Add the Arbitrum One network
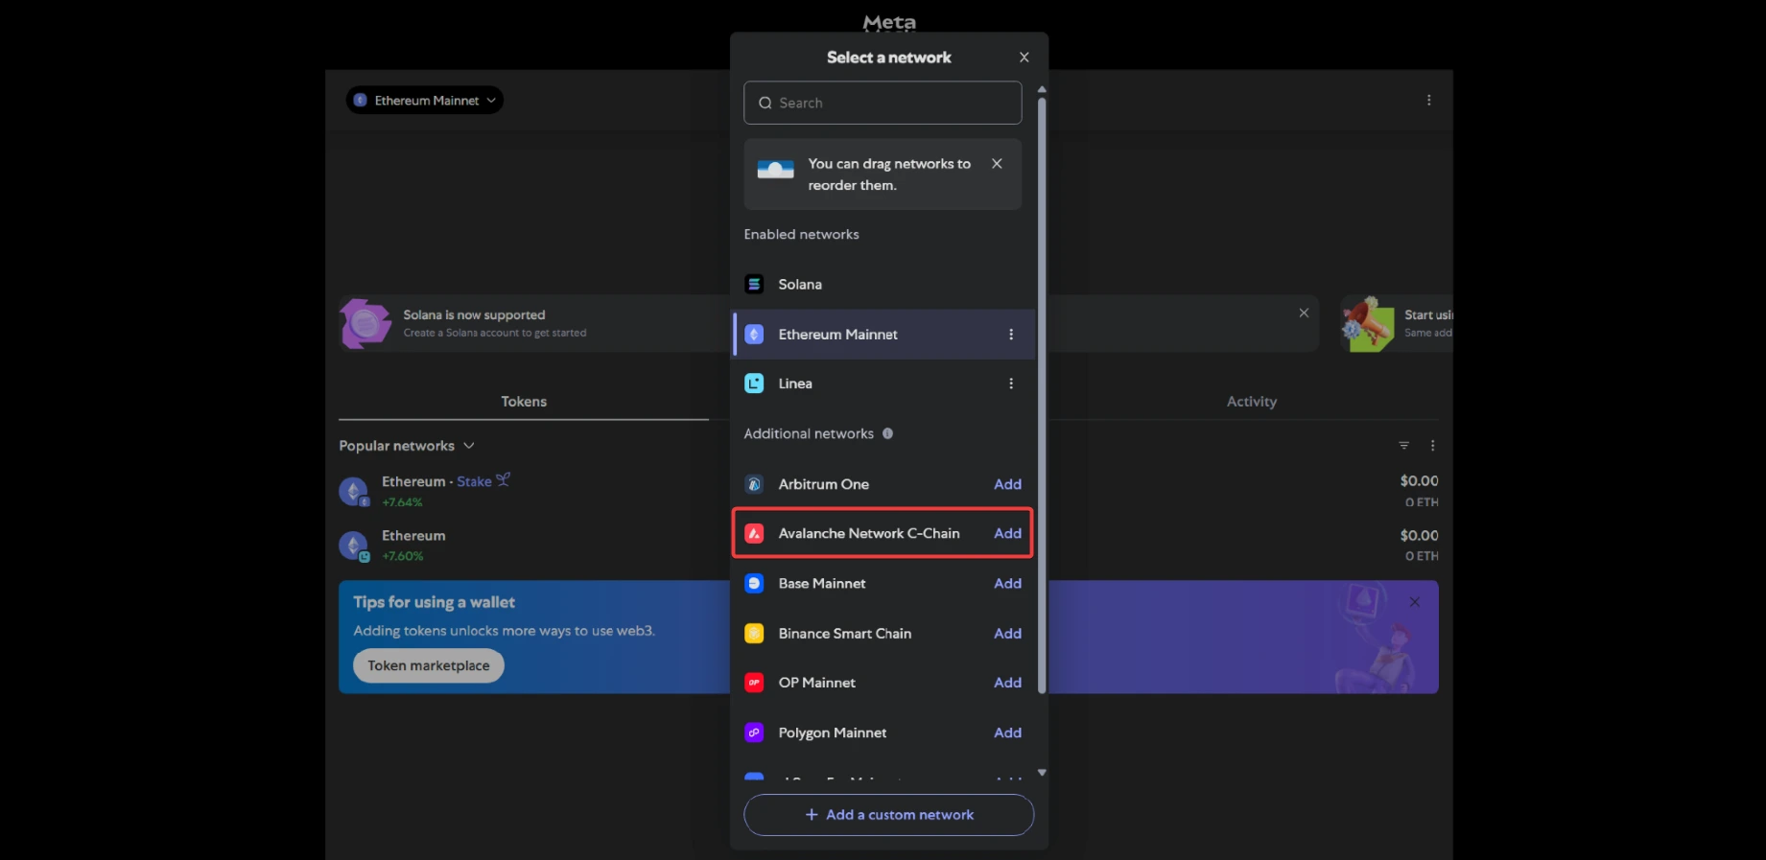This screenshot has width=1766, height=860. [x=1007, y=484]
